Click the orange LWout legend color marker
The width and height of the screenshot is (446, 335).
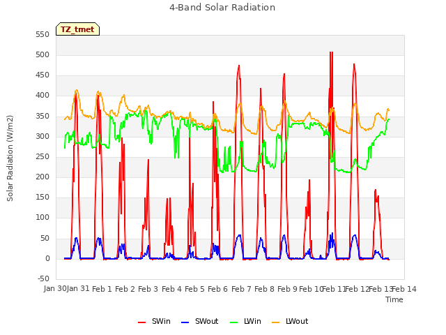pyautogui.click(x=275, y=322)
